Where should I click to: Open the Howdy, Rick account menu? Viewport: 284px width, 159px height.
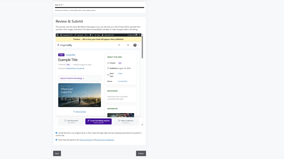tap(132, 35)
